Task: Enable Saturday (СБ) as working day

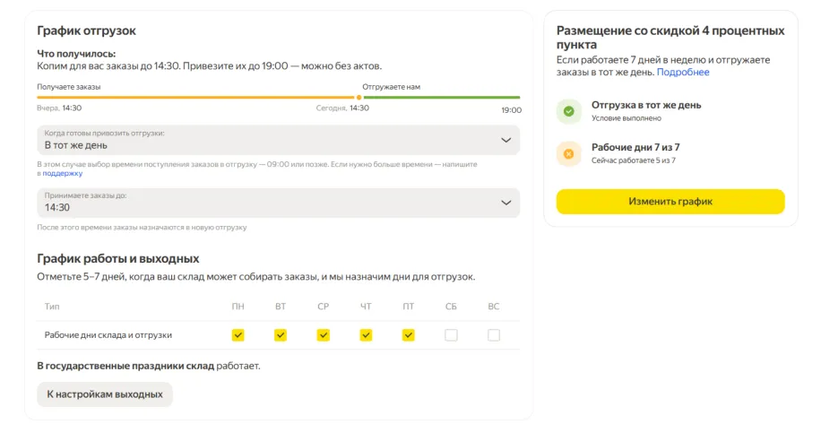Action: click(x=451, y=335)
